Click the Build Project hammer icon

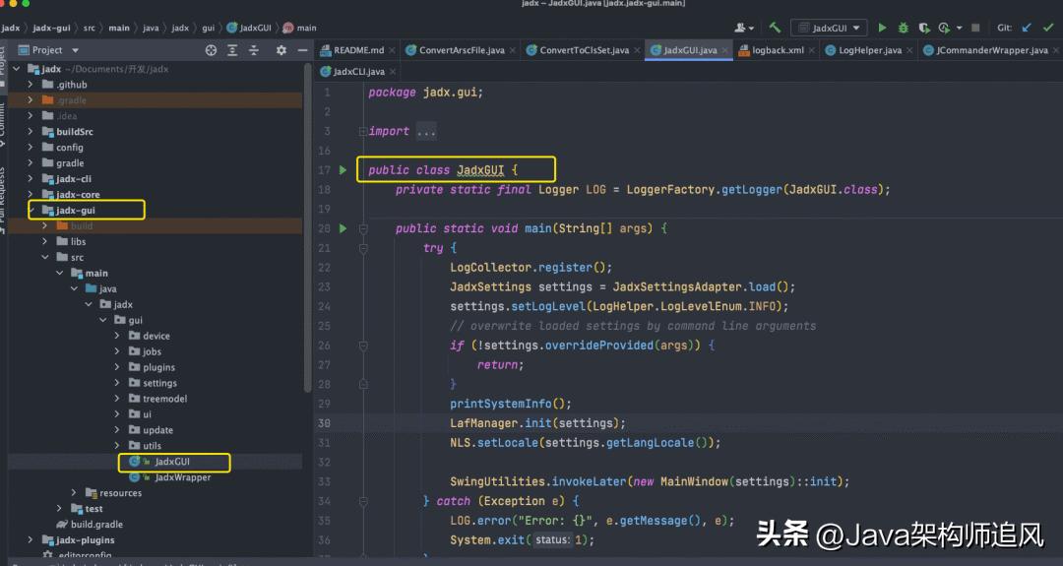point(775,28)
